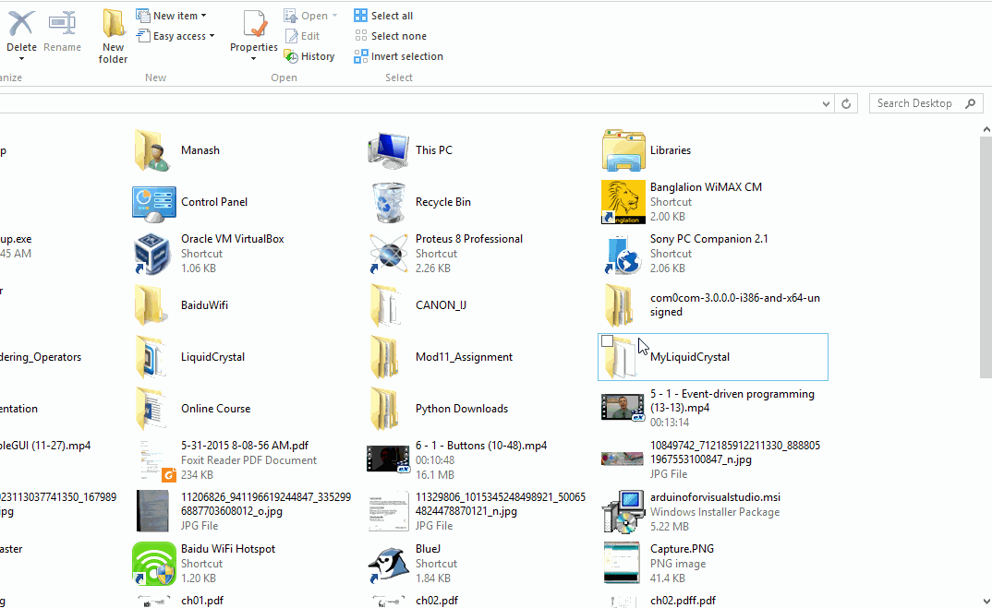This screenshot has width=992, height=608.
Task: Select the Oracle VM VirtualBox shortcut icon
Action: [153, 254]
